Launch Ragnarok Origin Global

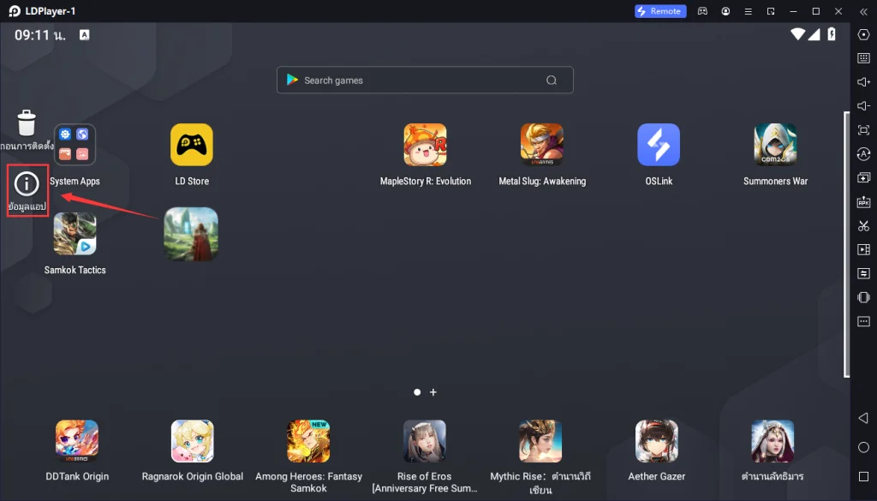point(193,441)
